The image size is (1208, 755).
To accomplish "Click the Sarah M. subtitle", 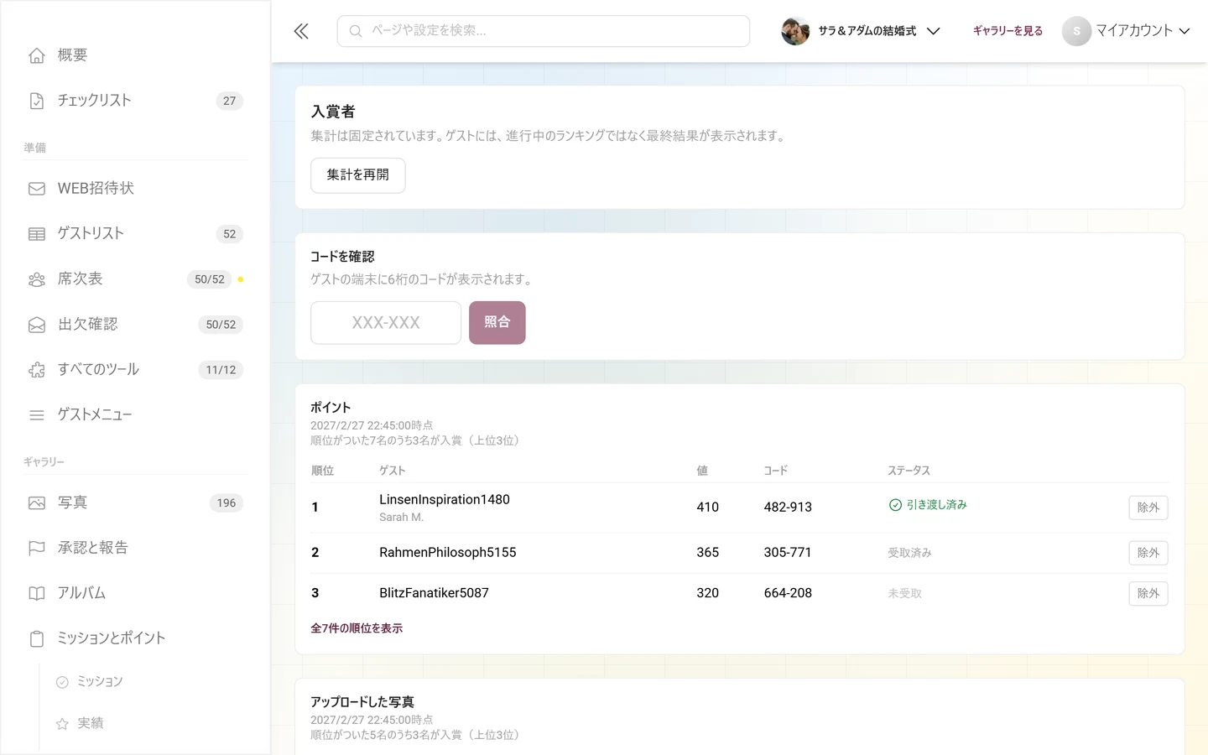I will [x=401, y=518].
